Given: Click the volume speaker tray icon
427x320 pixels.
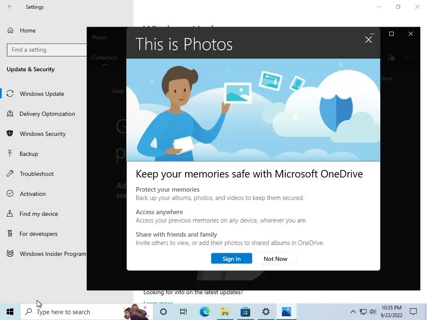Looking at the screenshot, I should pos(373,312).
